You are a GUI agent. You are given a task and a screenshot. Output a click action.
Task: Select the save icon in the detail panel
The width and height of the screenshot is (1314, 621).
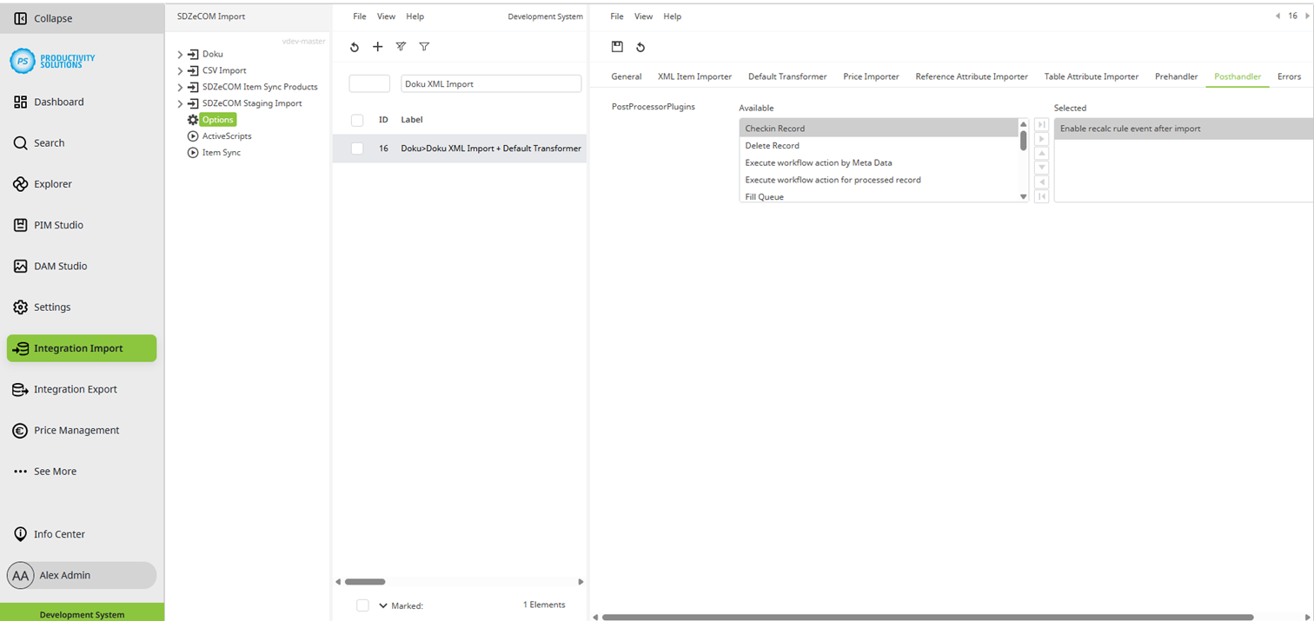tap(618, 47)
